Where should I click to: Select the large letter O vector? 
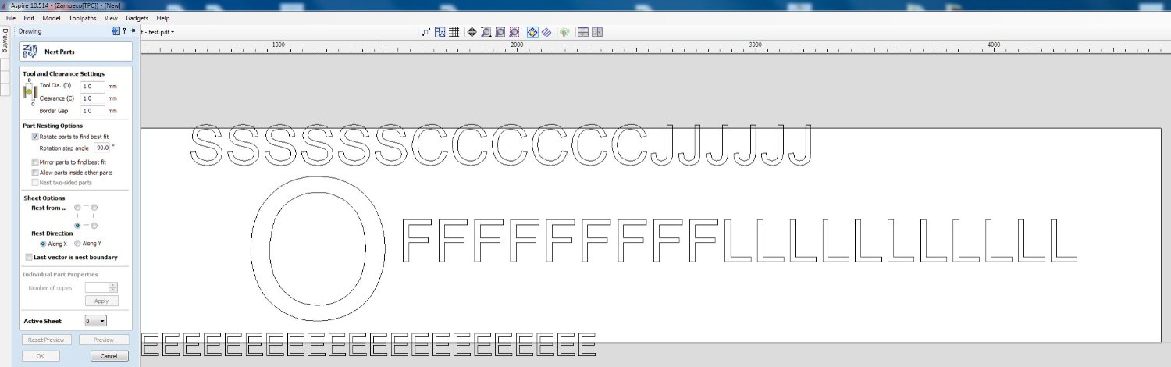[318, 248]
